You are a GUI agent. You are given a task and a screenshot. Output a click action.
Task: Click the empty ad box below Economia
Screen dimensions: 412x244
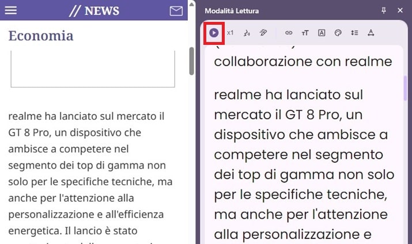[x=93, y=68]
